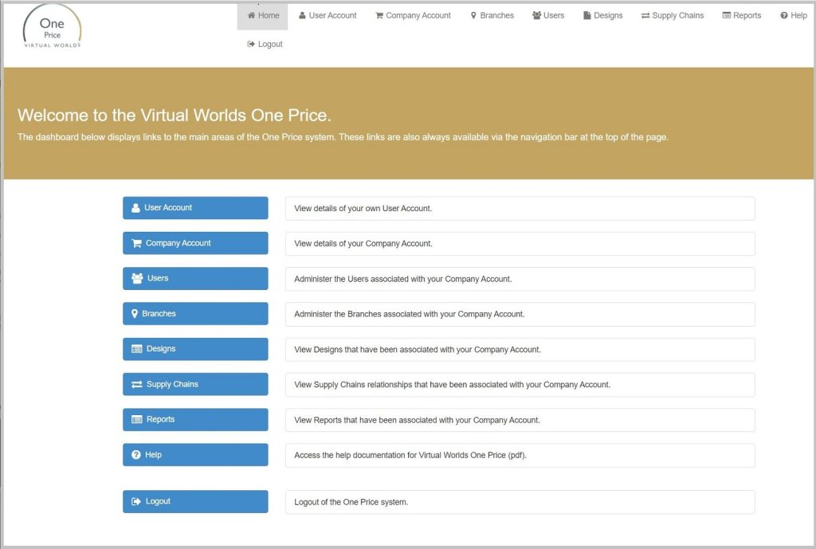The height and width of the screenshot is (549, 816).
Task: Click the blue Branches dashboard button
Action: click(x=195, y=314)
